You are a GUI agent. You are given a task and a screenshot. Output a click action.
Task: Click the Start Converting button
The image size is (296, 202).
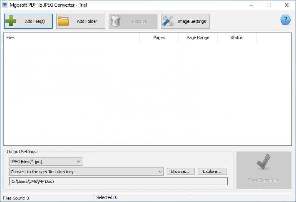[264, 170]
